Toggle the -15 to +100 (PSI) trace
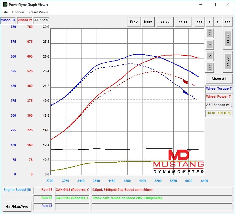Image resolution: width=235 pixels, height=214 pixels. (x=219, y=113)
